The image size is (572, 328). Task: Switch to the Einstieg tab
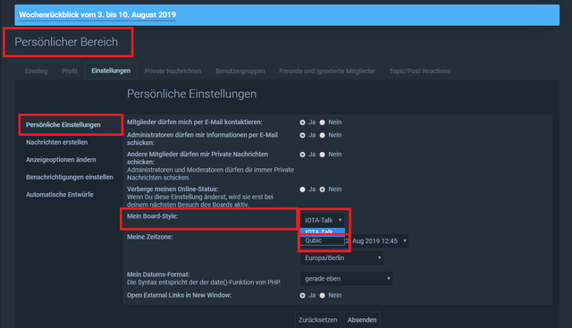[x=36, y=71]
